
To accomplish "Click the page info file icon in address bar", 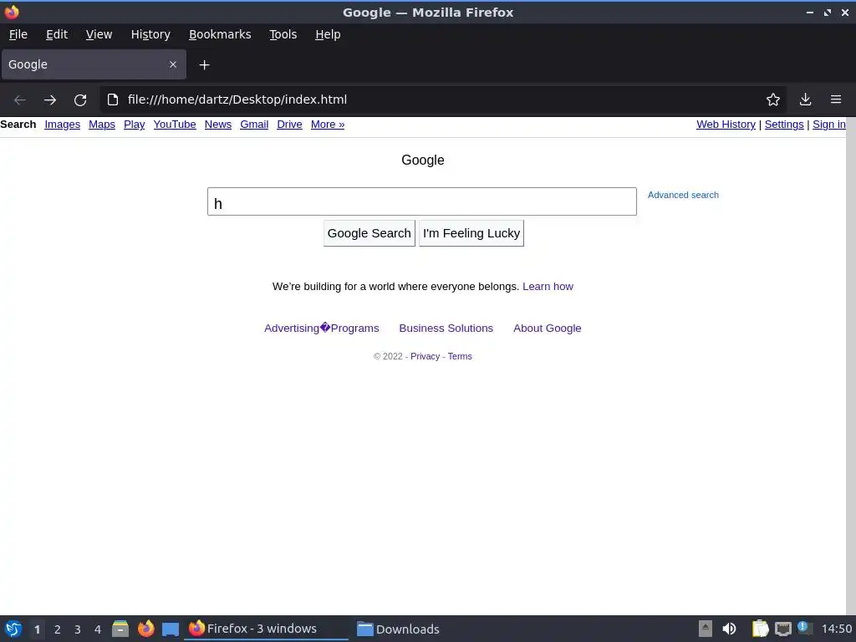I will (x=113, y=99).
